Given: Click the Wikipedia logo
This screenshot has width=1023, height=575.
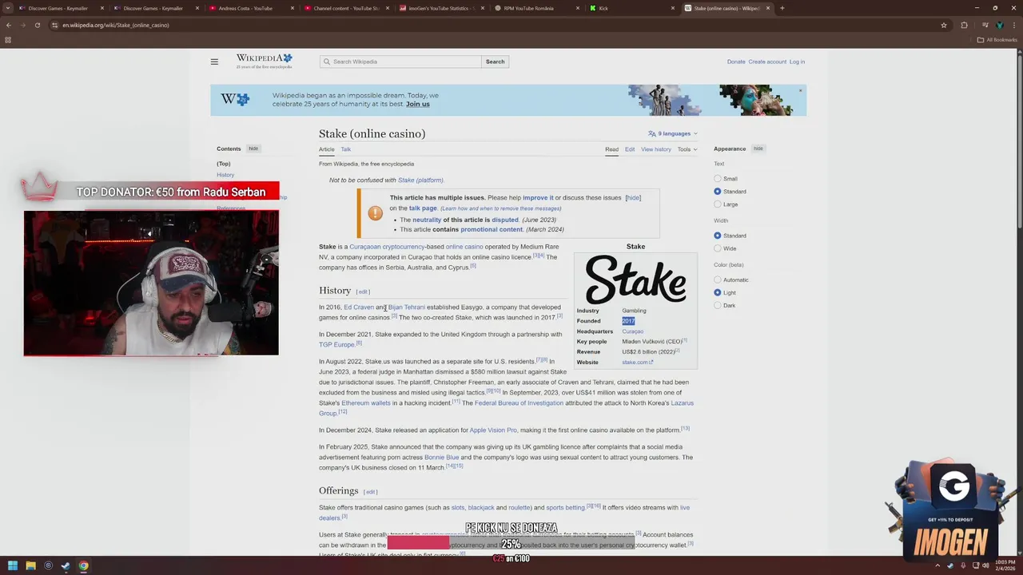Looking at the screenshot, I should tap(264, 61).
